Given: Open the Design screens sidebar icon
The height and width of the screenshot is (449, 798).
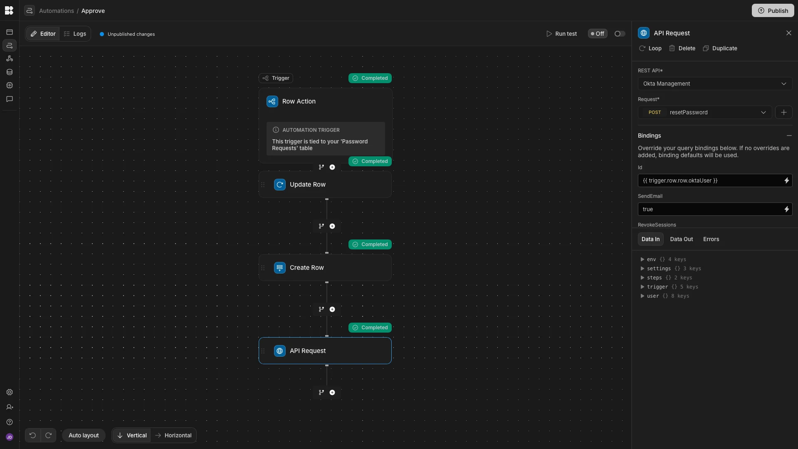Looking at the screenshot, I should pos(10,32).
